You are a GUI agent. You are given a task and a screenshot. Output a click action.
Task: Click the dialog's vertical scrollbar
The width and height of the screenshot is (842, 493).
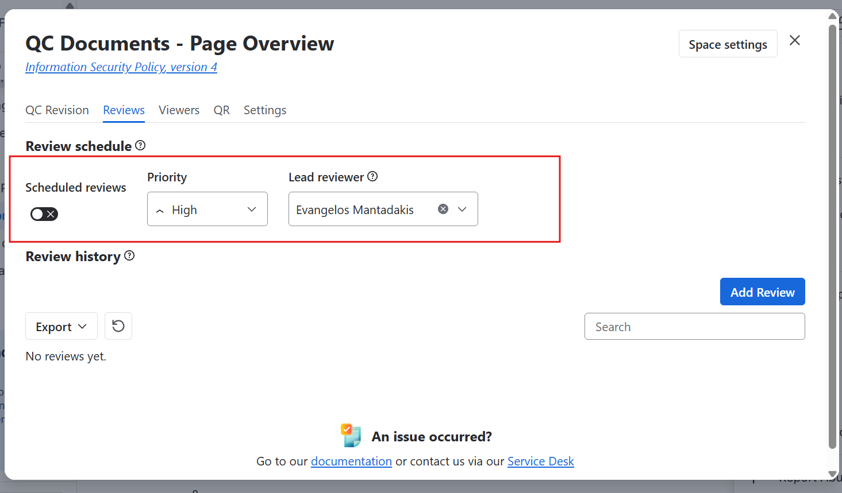click(x=832, y=235)
